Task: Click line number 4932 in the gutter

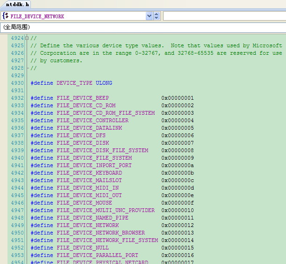Action: (17, 98)
